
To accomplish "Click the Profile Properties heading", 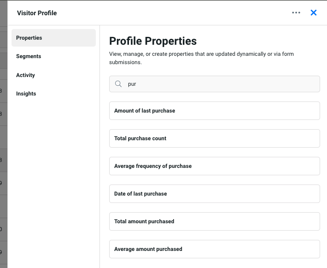I will tap(153, 41).
